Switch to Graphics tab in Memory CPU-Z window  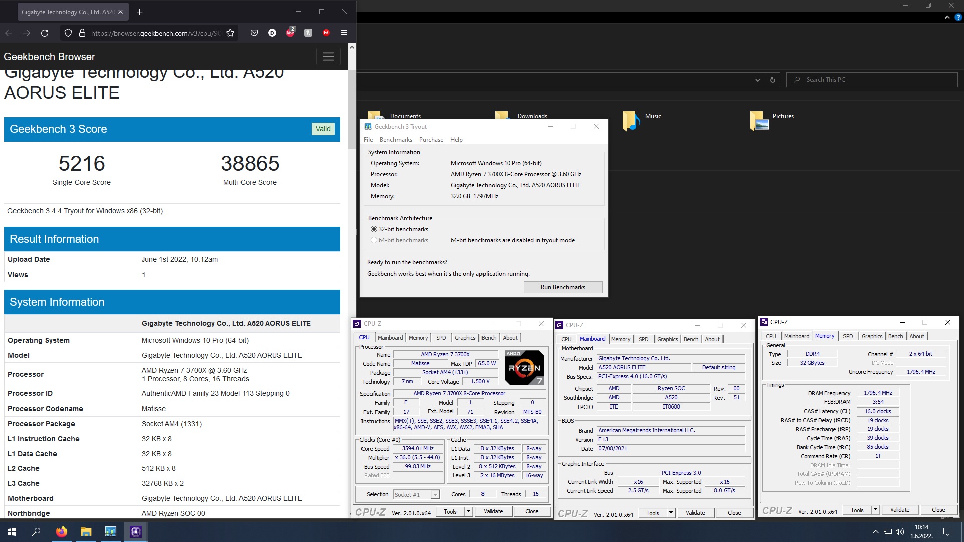pyautogui.click(x=872, y=336)
